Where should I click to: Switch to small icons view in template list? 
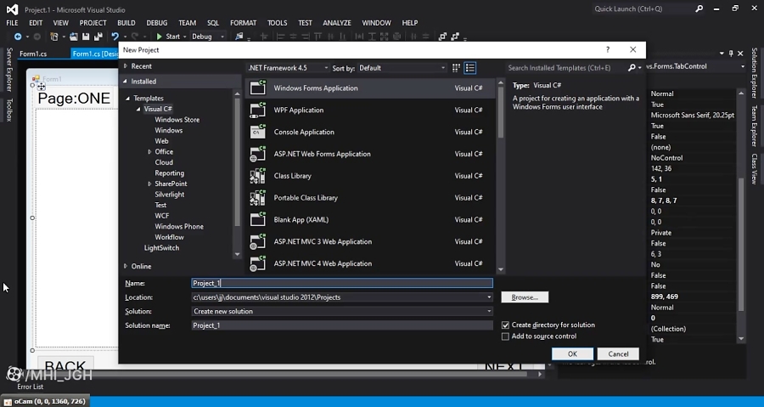(x=456, y=68)
